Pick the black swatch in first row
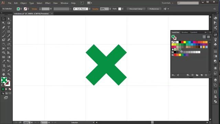The width and height of the screenshot is (220, 124). click(180, 42)
